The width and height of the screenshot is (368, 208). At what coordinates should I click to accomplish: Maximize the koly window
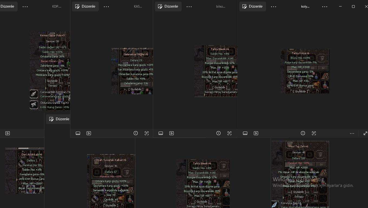353,6
